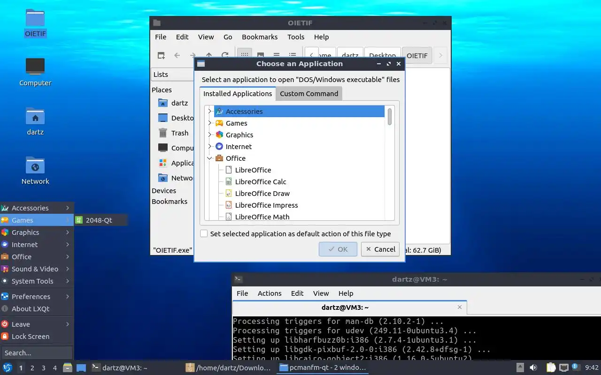The height and width of the screenshot is (375, 601).
Task: Click the Desktop path bar button
Action: 382,55
